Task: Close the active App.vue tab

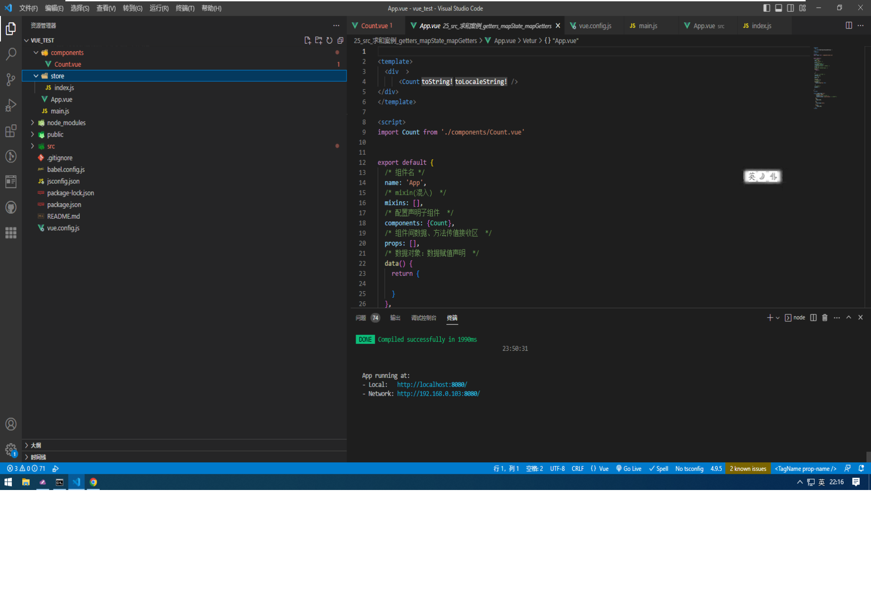Action: (x=558, y=26)
